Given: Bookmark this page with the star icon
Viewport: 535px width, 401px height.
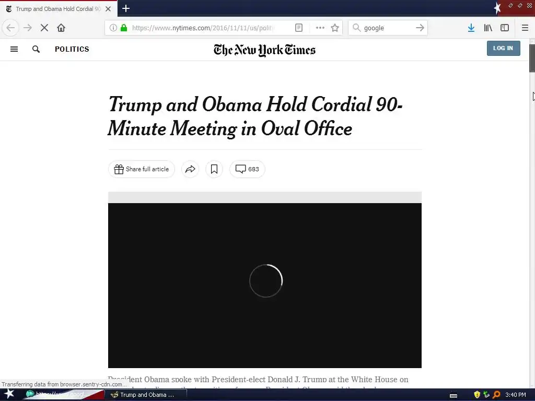Looking at the screenshot, I should point(335,28).
